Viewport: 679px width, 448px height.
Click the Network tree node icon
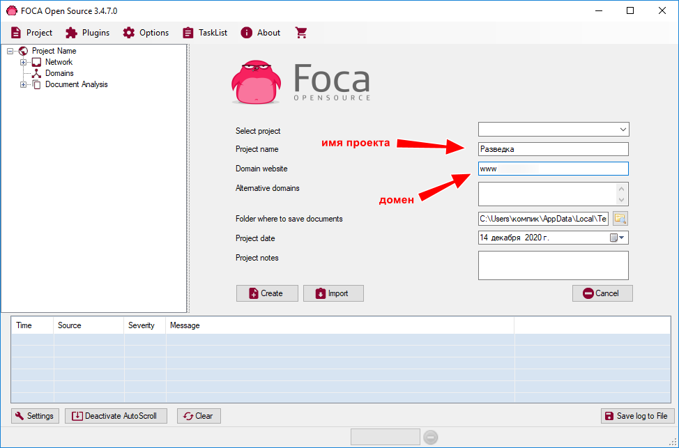[x=37, y=62]
